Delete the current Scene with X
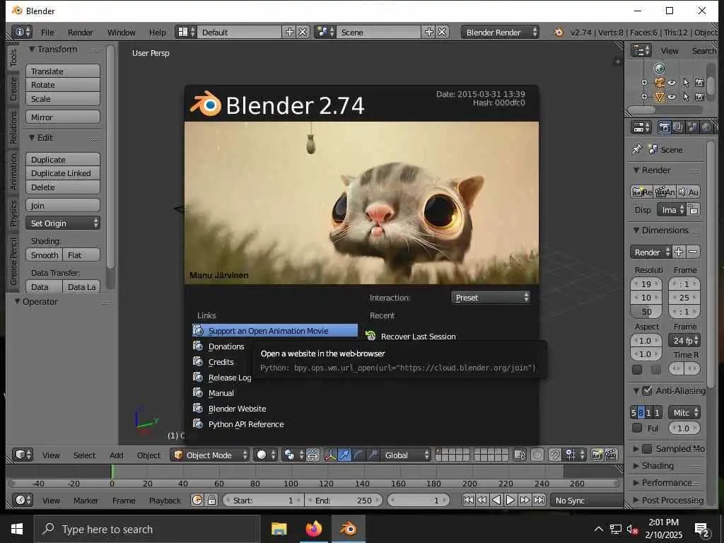Screen dimensions: 724x543 pos(442,32)
